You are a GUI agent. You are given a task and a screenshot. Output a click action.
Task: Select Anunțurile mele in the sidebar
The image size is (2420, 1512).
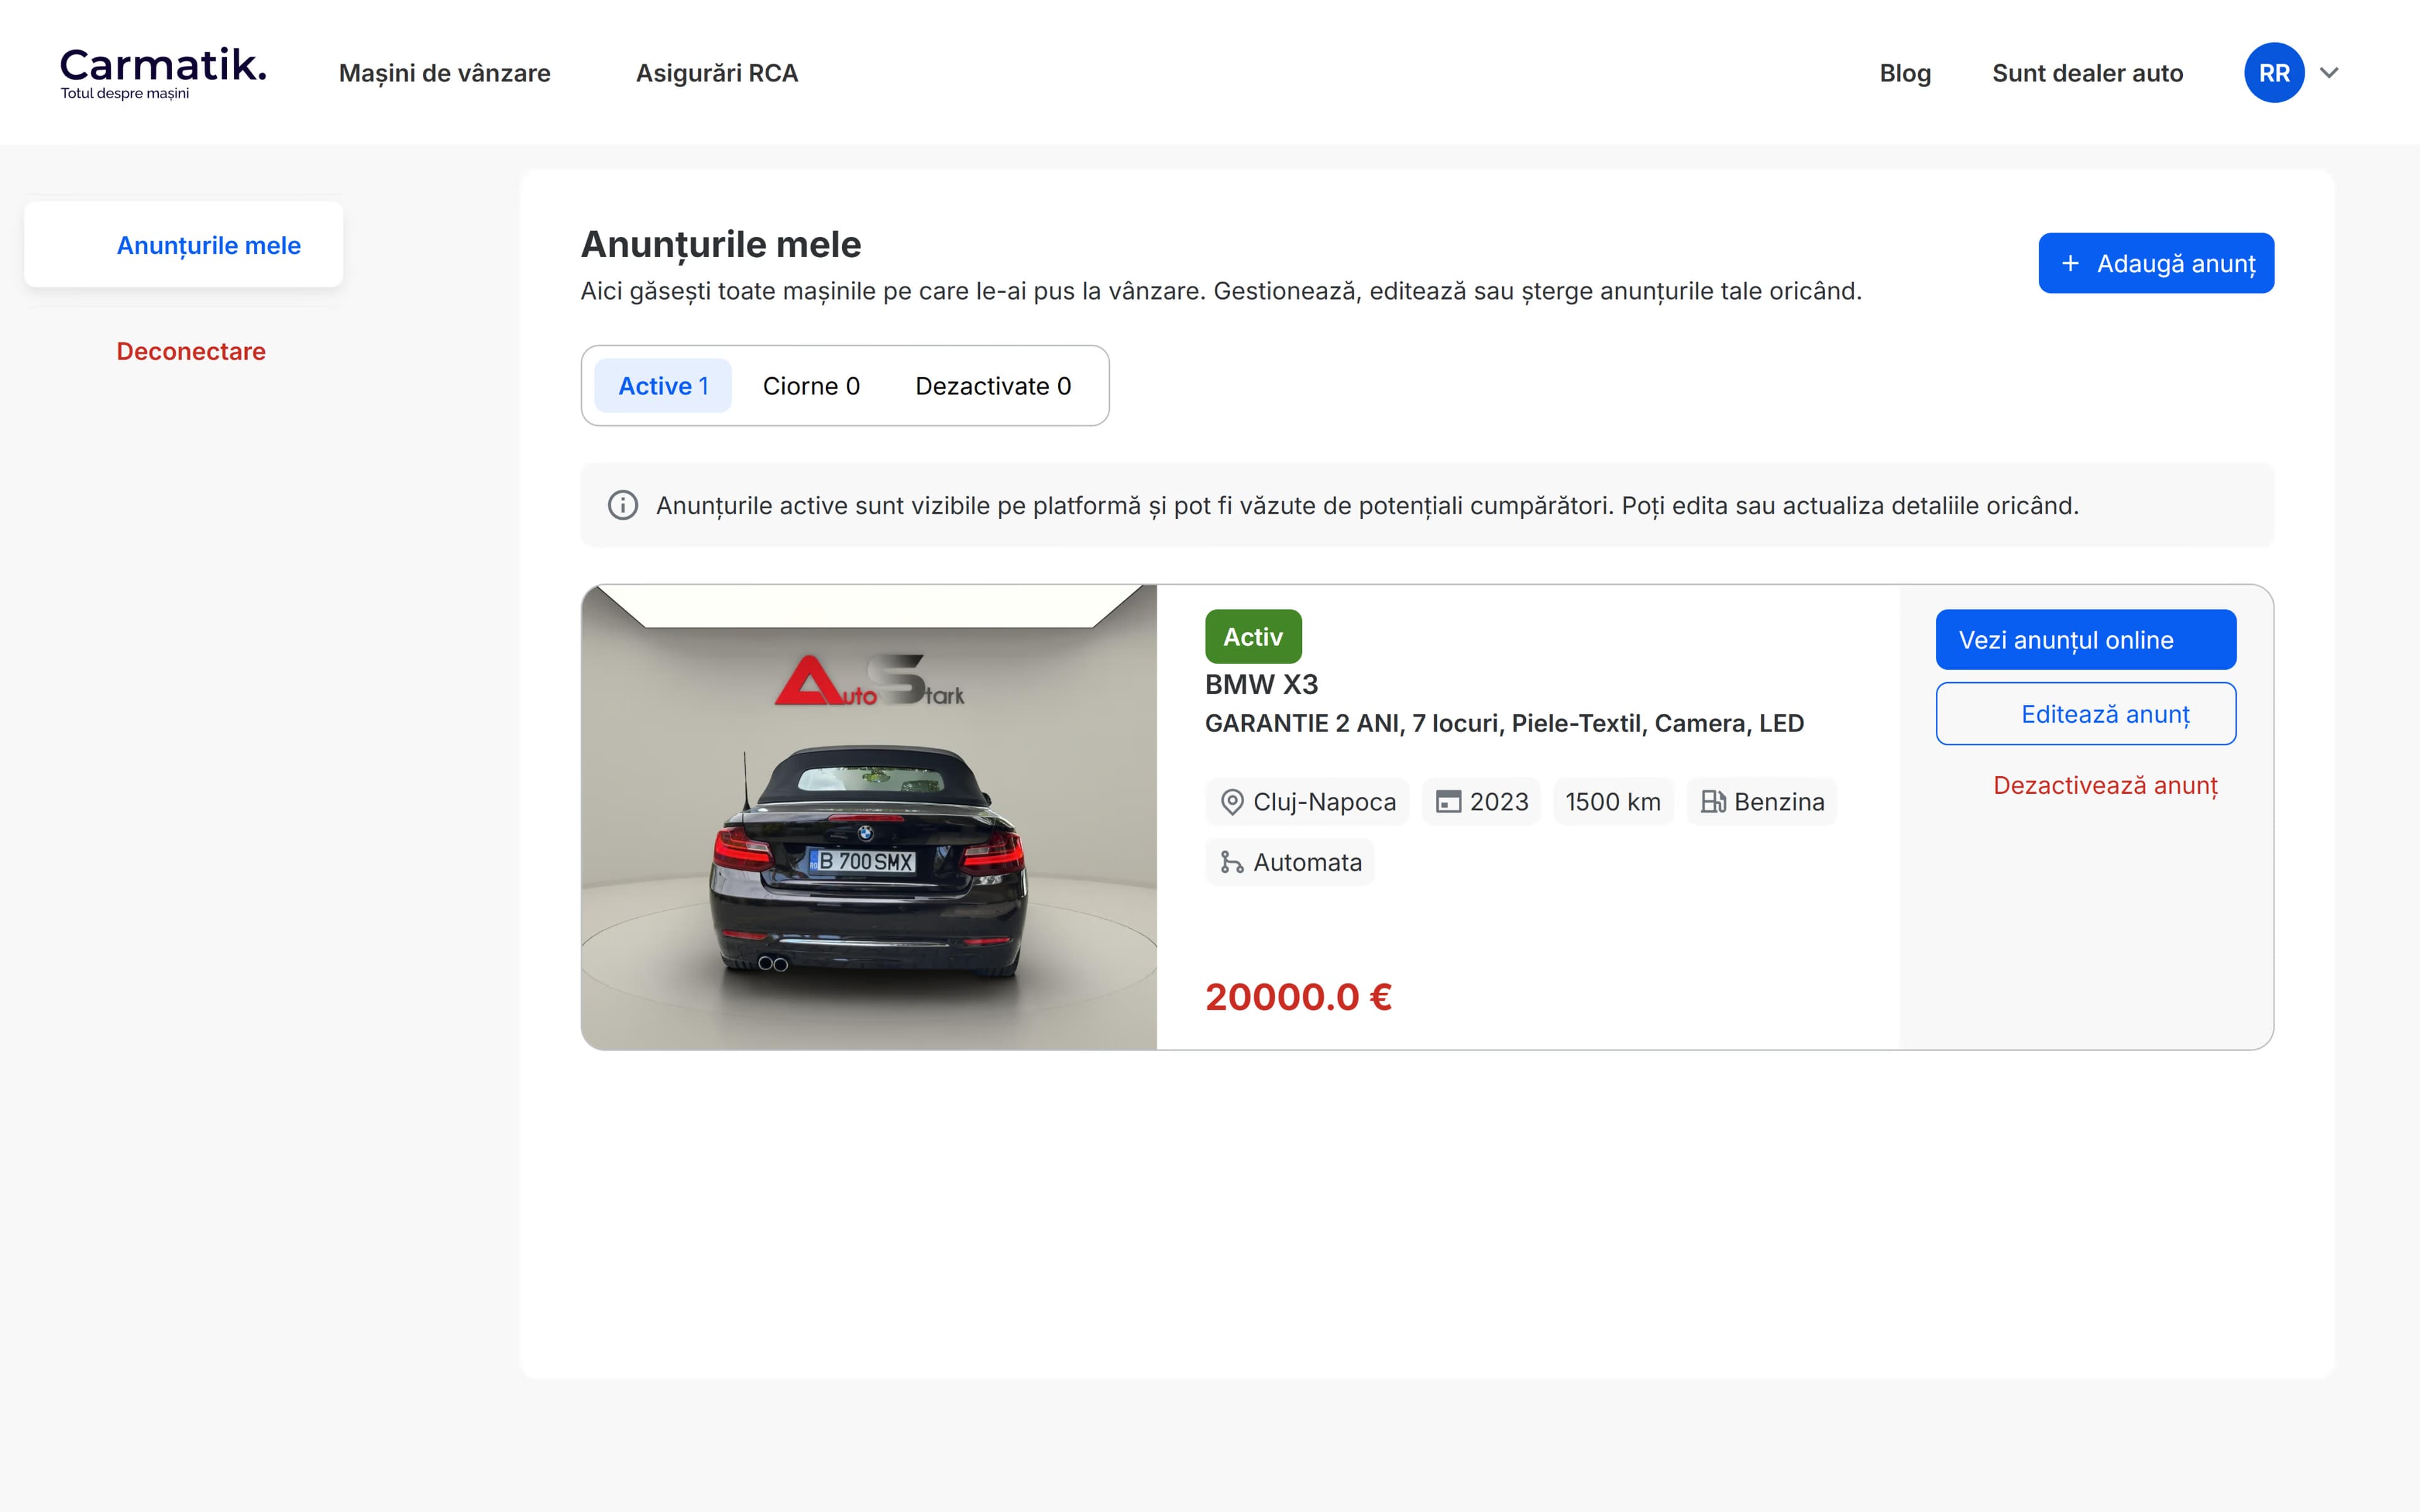click(184, 245)
